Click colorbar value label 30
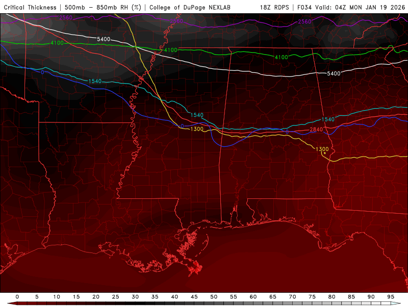Screen dimensions: 408x306 coord(135,297)
